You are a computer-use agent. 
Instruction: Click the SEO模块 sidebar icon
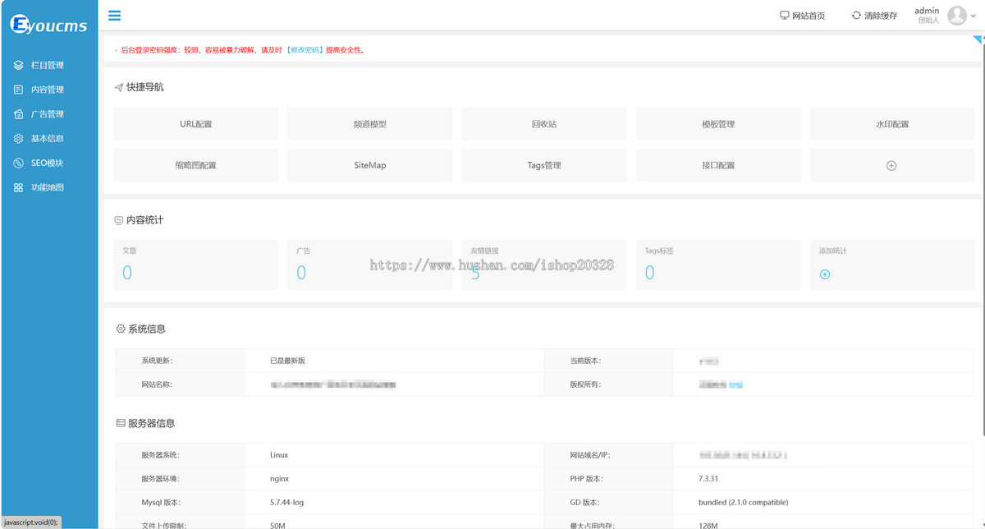pos(19,163)
